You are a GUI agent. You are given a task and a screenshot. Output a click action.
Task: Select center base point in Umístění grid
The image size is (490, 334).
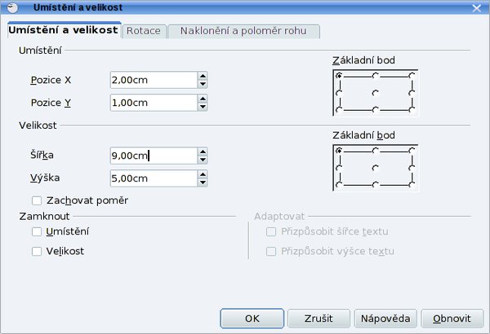pyautogui.click(x=376, y=93)
